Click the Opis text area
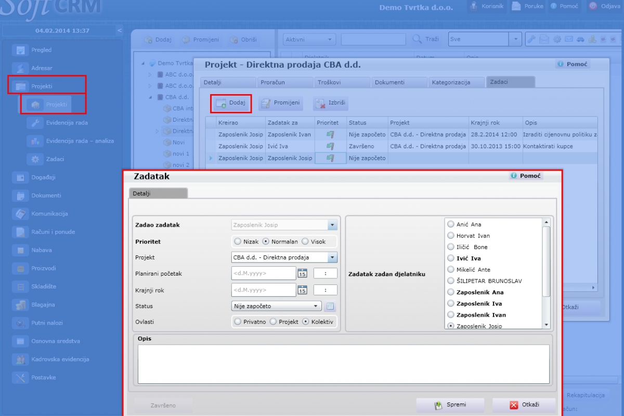Image resolution: width=624 pixels, height=416 pixels. [344, 364]
